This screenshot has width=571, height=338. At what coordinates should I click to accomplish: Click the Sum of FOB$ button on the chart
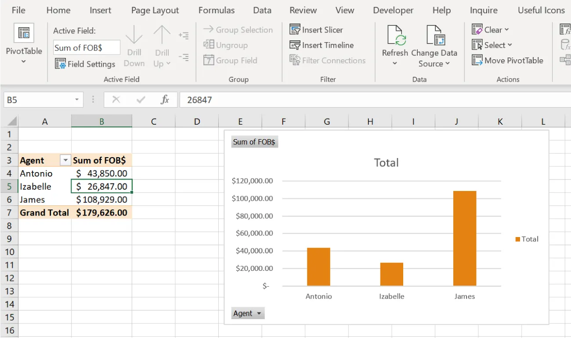coord(254,141)
